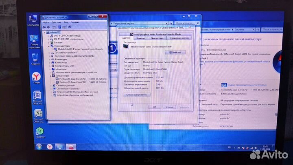Screen dimensions: 293x165
Task: Click OK in adapter properties dialog
Action: (x=155, y=107)
